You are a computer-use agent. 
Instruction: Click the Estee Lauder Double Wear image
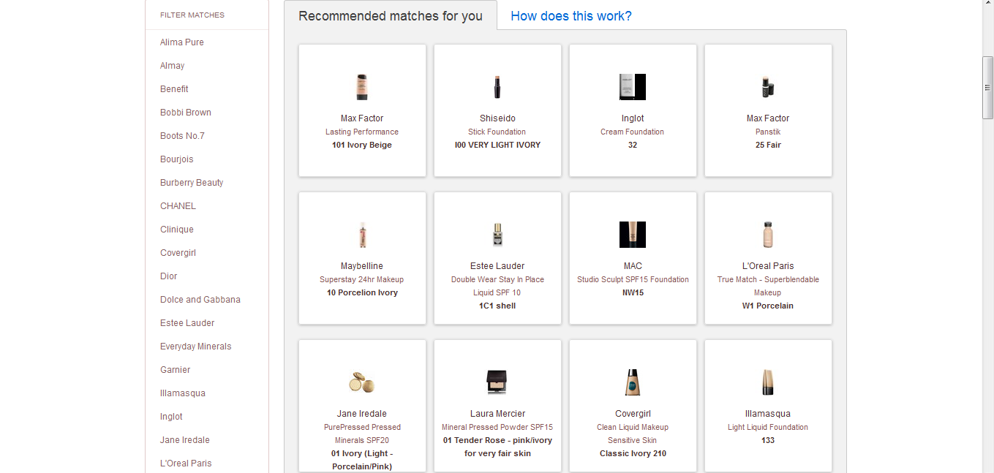coord(497,235)
